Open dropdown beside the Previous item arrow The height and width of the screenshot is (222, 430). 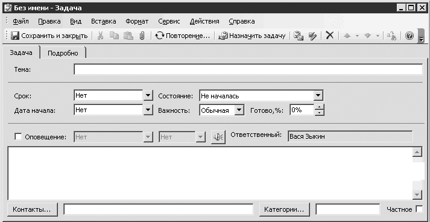pos(357,36)
